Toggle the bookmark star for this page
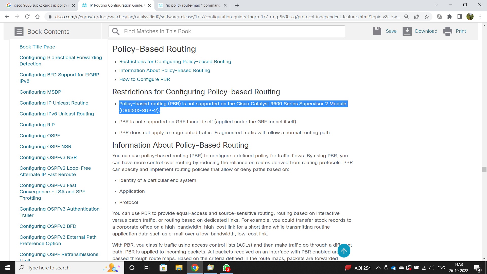487x274 pixels. tap(427, 16)
